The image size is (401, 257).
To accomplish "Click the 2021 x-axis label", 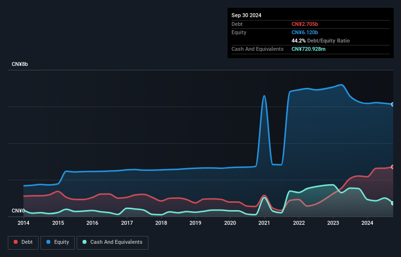I will click(x=264, y=223).
